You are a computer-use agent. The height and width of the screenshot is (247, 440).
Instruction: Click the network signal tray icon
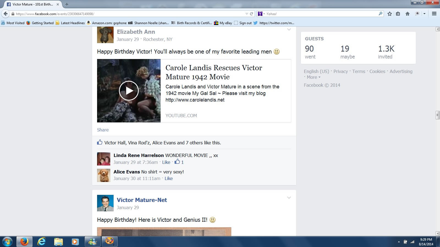pos(412,242)
